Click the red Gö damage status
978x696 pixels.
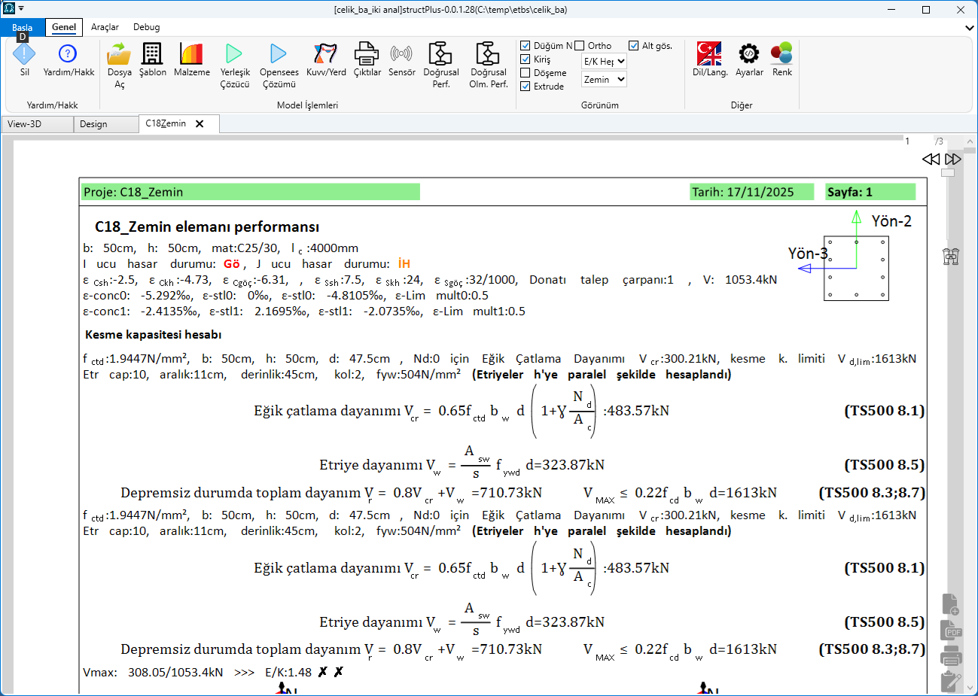tap(232, 264)
